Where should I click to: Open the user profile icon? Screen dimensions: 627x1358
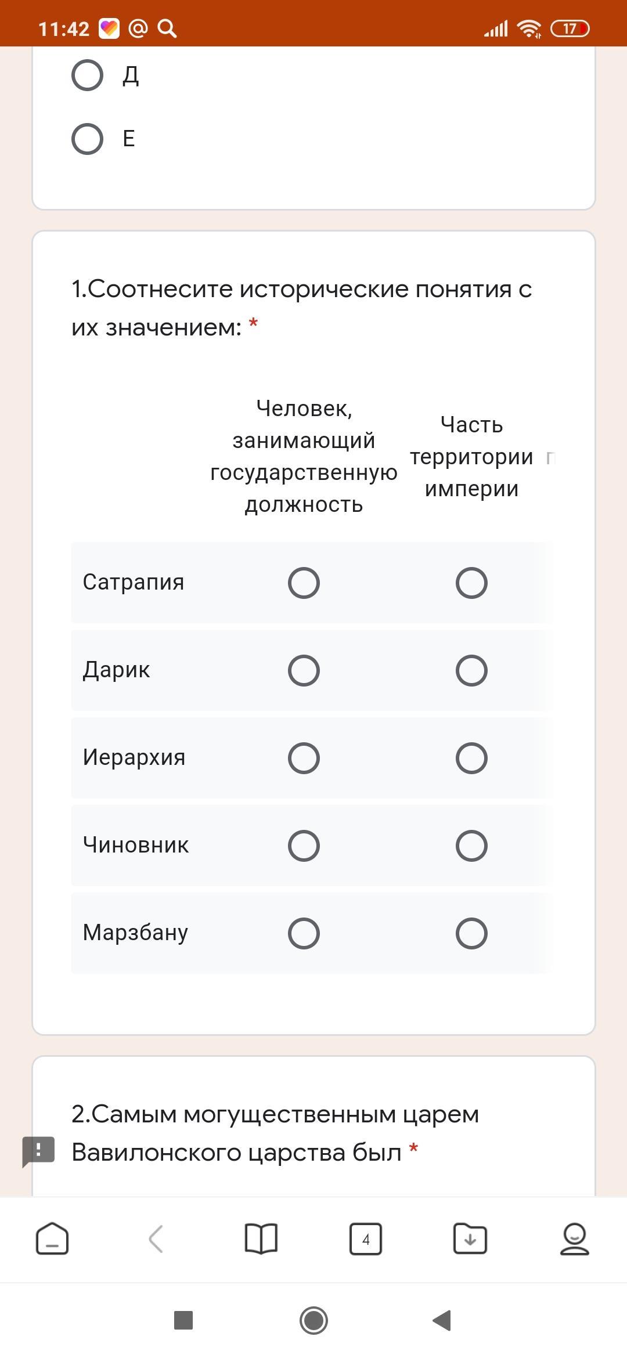[x=575, y=1238]
